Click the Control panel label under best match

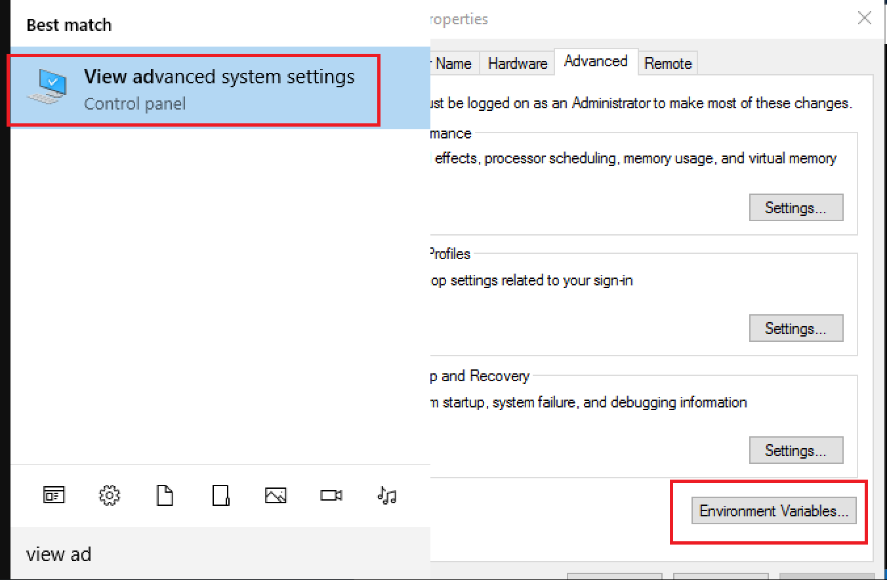coord(134,103)
